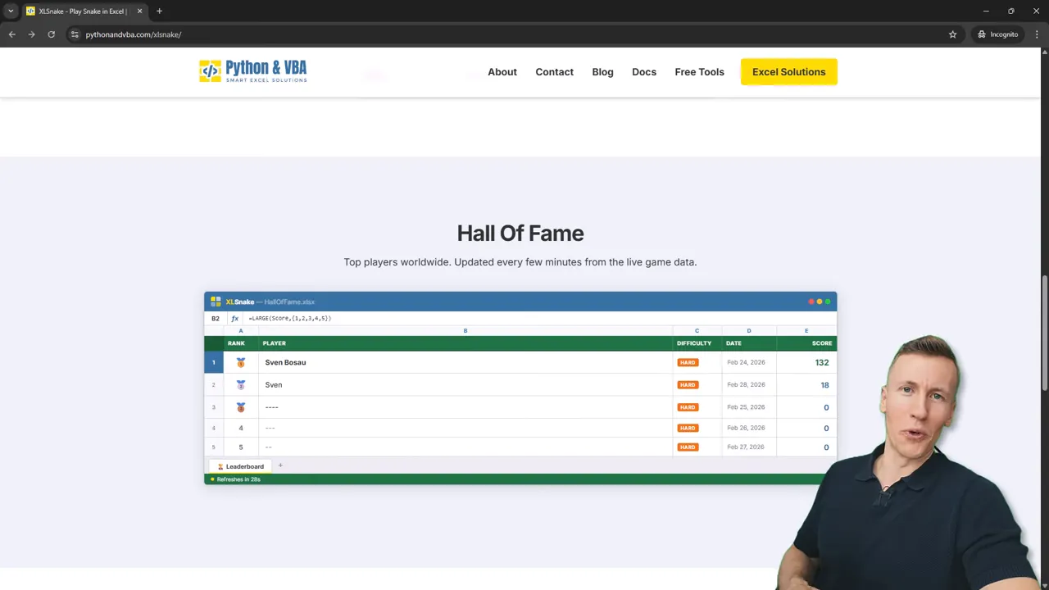Image resolution: width=1049 pixels, height=590 pixels.
Task: Add a new sheet with the plus icon
Action: (280, 465)
